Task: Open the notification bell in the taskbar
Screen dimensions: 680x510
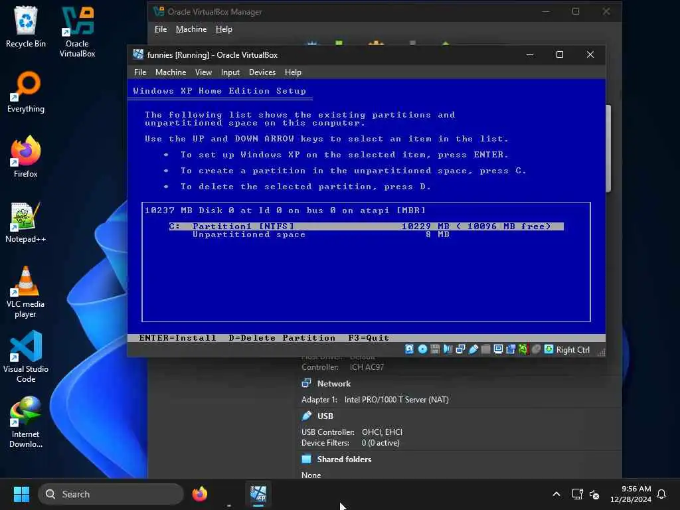Action: coord(661,494)
